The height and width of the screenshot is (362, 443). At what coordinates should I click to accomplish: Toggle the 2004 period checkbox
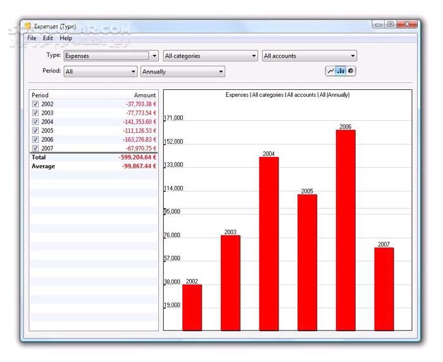click(35, 122)
